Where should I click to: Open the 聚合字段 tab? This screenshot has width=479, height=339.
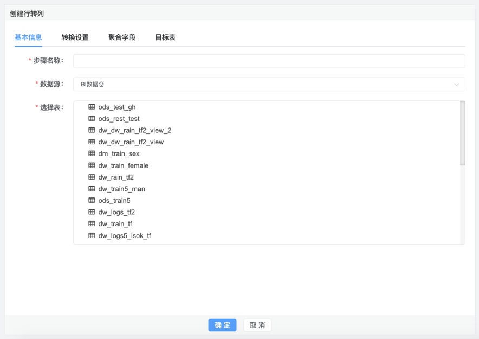coord(122,37)
